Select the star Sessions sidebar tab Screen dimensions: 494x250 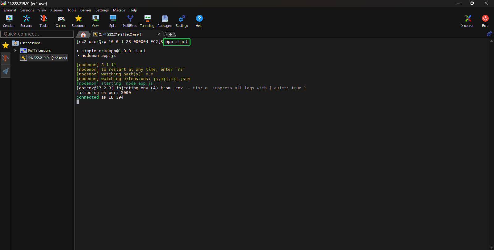click(x=6, y=45)
